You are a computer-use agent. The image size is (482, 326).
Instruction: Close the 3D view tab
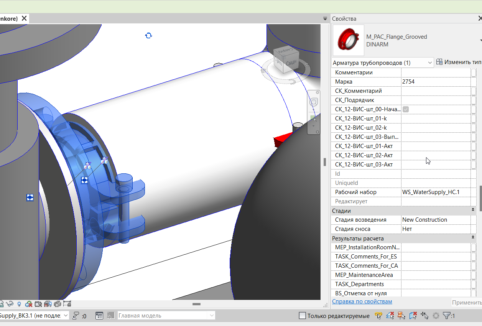coord(24,18)
